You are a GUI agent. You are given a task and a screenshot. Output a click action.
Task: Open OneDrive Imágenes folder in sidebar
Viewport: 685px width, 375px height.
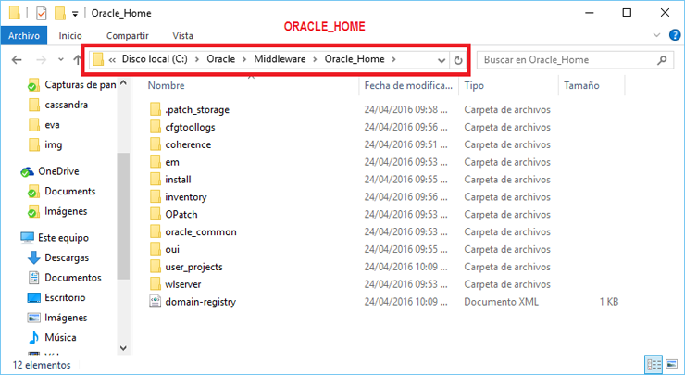66,211
